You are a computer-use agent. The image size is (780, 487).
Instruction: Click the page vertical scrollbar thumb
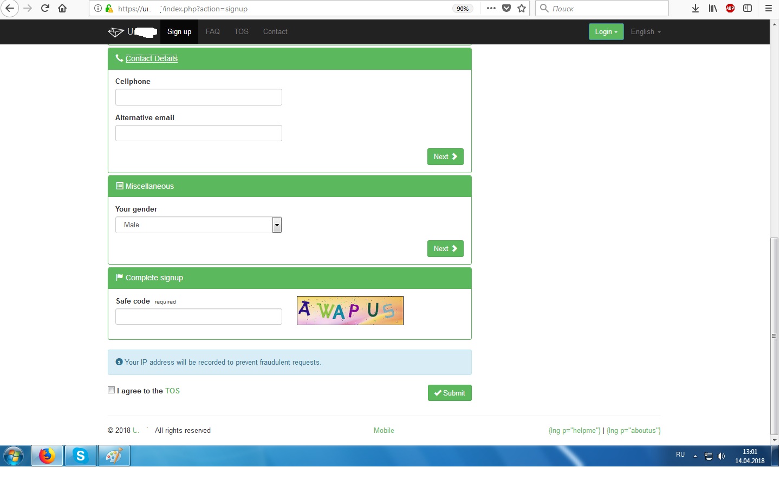pyautogui.click(x=775, y=336)
